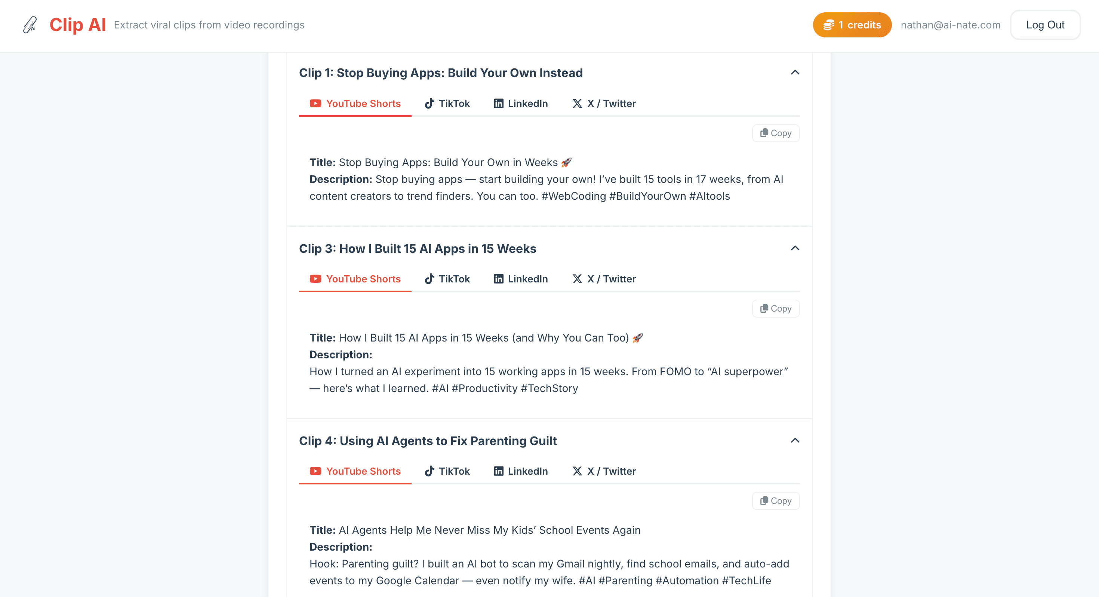This screenshot has width=1099, height=597.
Task: Click the Clip AI paperclip logo icon
Action: click(x=30, y=25)
